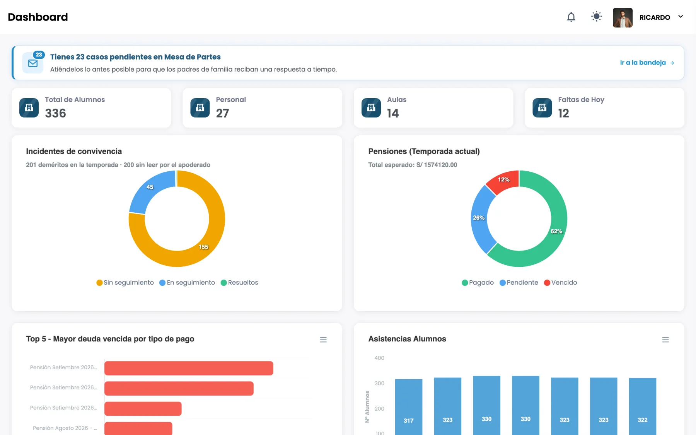Screen dimensions: 696x435
Task: Click 'Total esperado: S/ 1574120.00' text
Action: [413, 165]
